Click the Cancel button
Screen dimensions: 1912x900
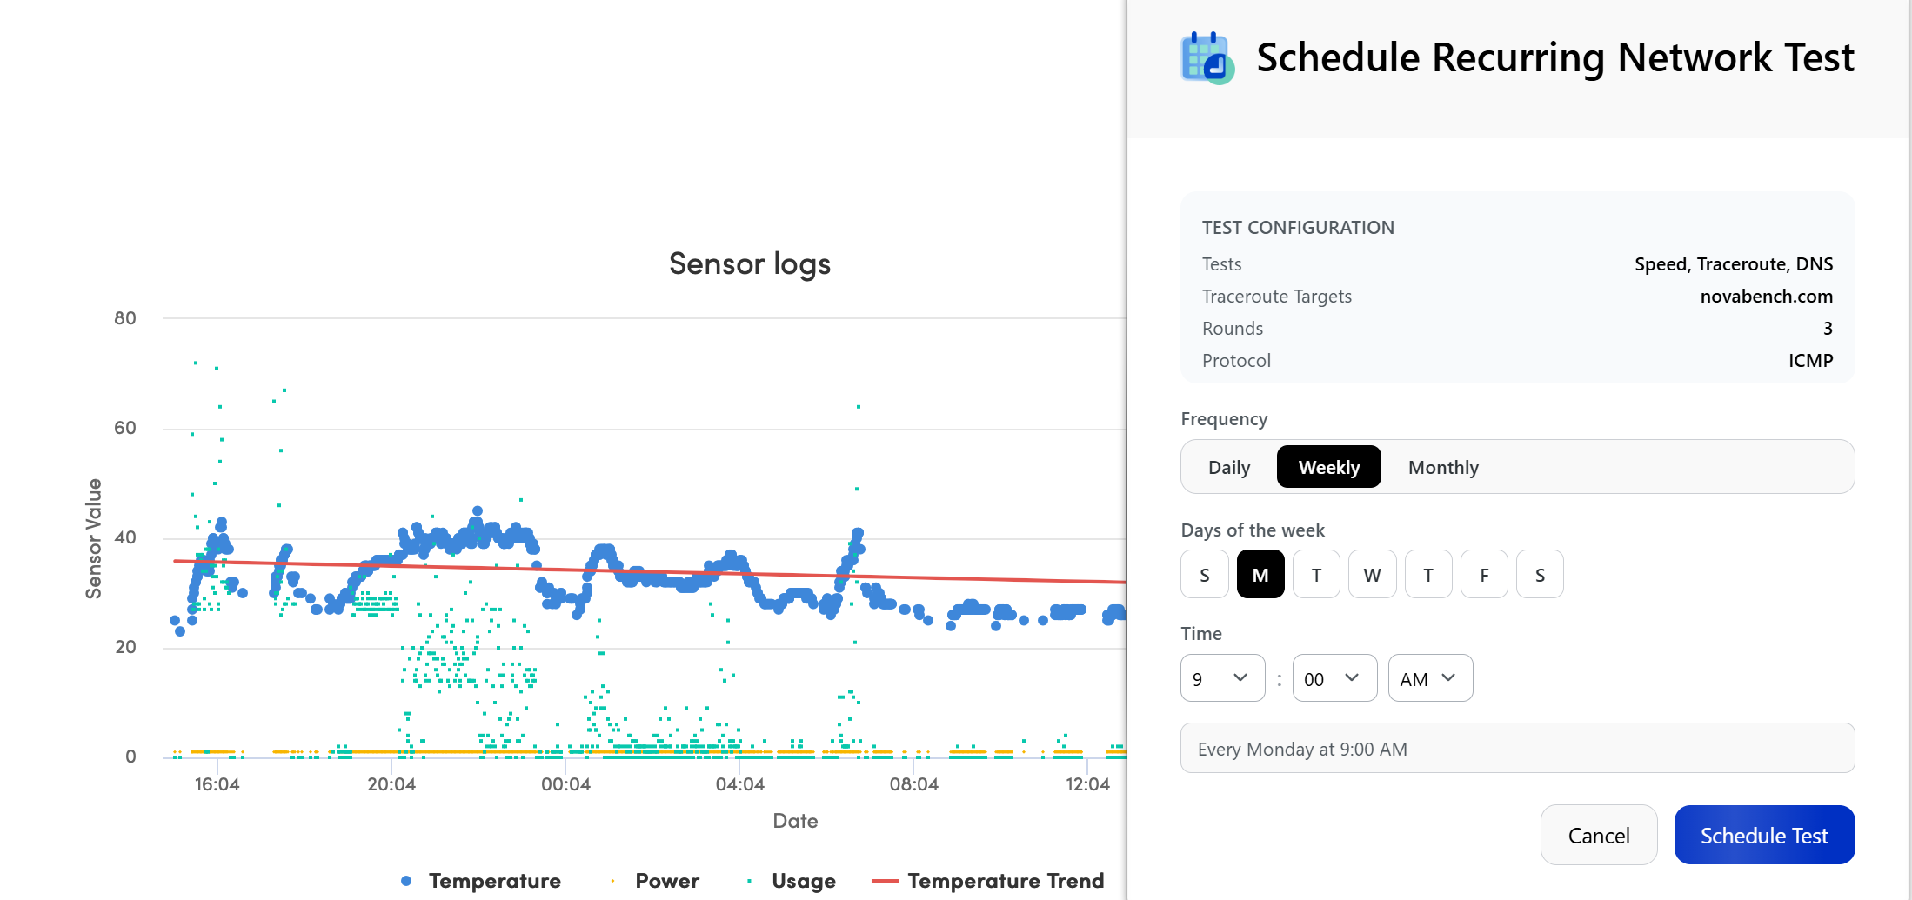pos(1599,835)
